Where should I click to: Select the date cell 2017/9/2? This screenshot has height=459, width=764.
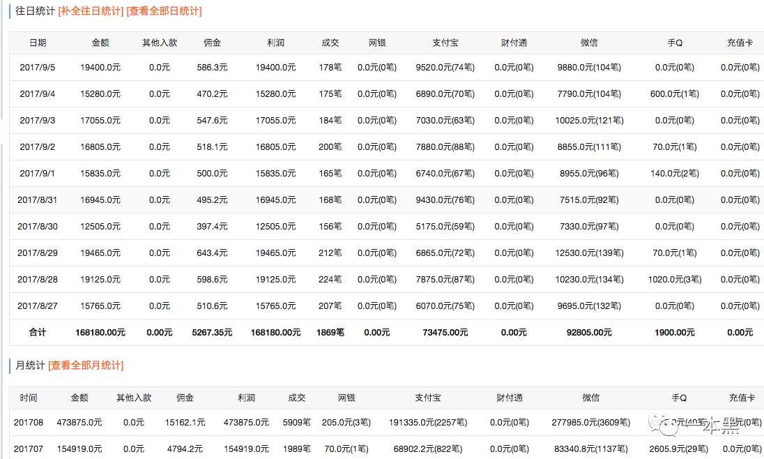point(38,146)
